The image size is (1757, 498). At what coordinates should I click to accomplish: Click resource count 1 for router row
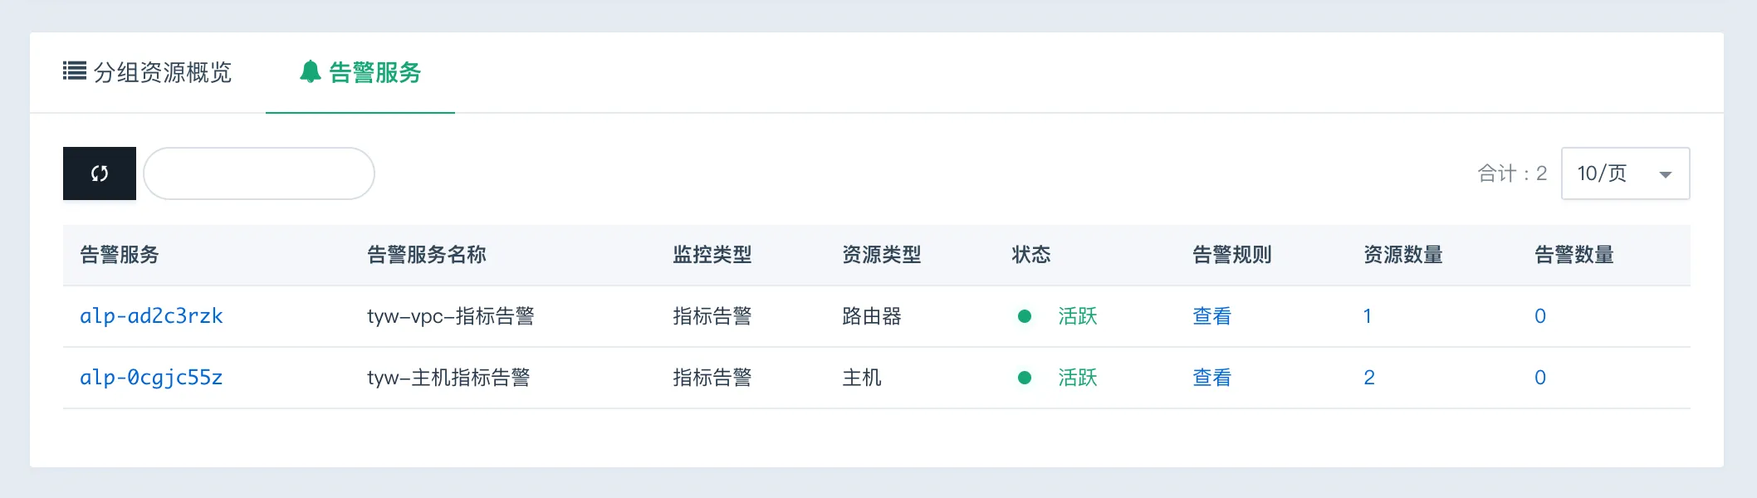[x=1368, y=316]
